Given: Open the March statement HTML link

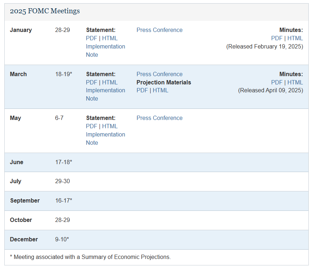Looking at the screenshot, I should point(110,82).
